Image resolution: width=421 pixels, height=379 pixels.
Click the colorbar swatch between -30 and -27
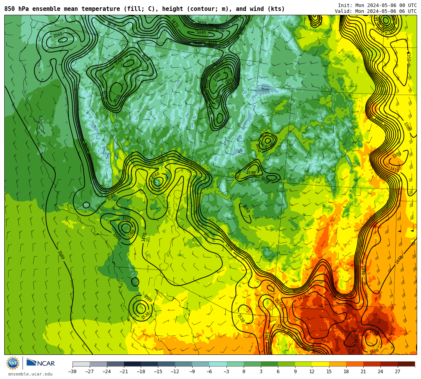pyautogui.click(x=81, y=364)
